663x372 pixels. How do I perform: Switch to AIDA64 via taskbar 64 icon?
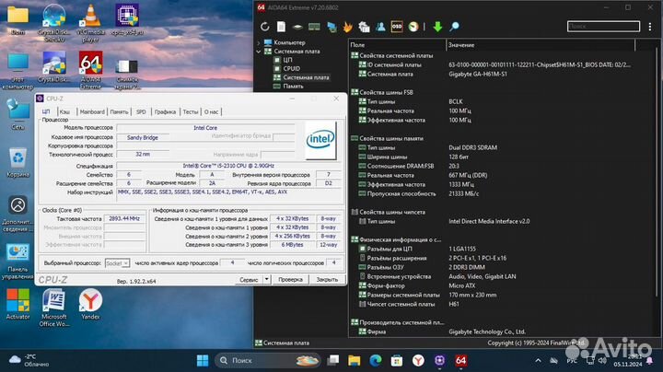[x=461, y=361]
